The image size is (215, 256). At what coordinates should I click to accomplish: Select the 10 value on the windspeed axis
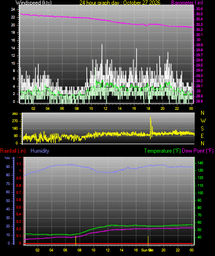13,64
